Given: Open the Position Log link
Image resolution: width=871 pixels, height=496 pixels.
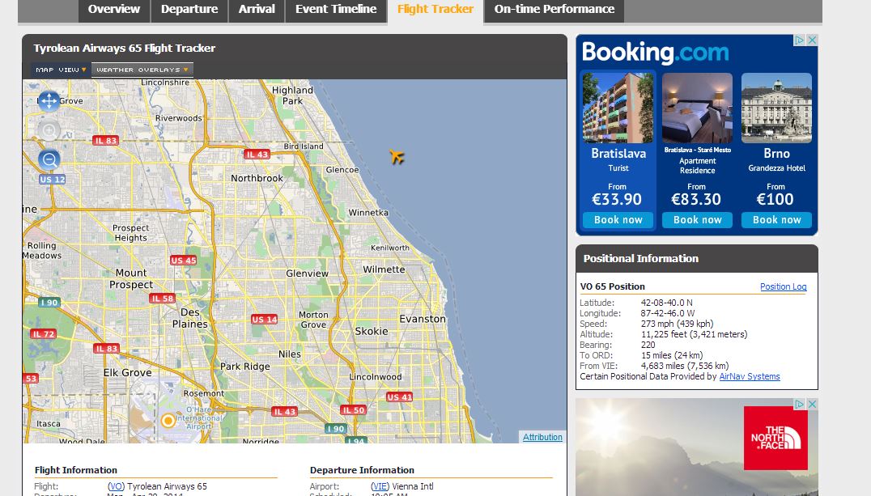Looking at the screenshot, I should point(784,286).
